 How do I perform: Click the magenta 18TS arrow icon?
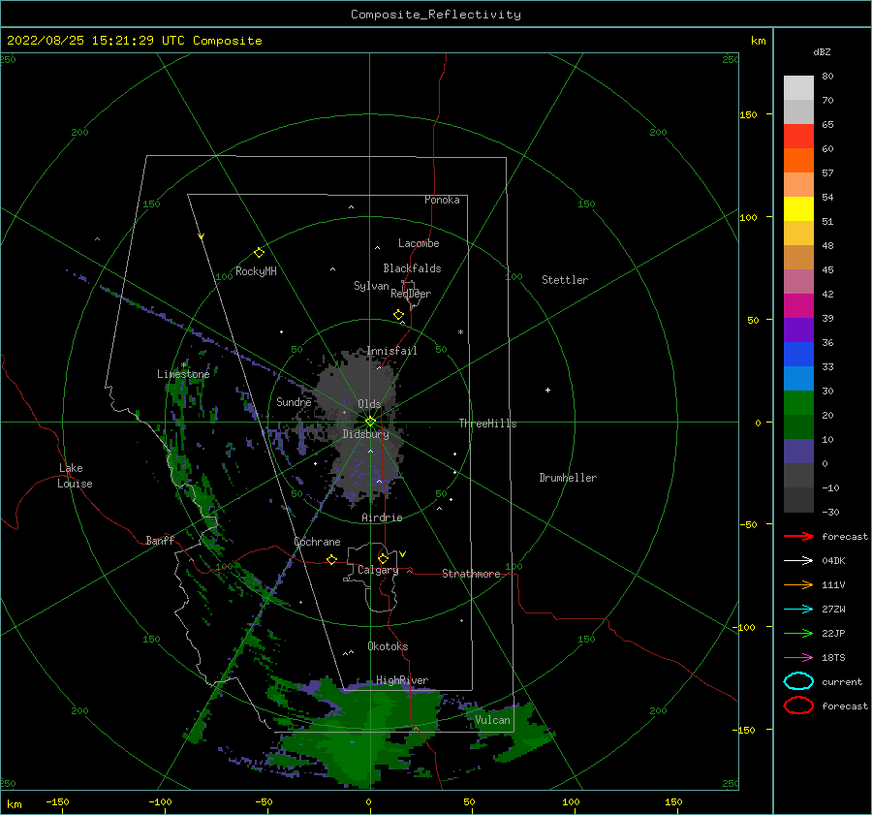pos(798,658)
